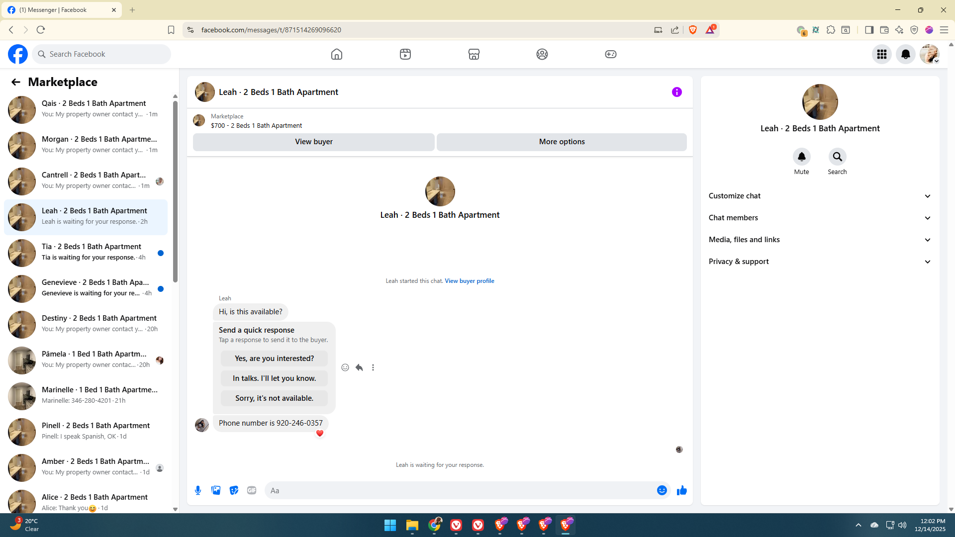Send "Sorry, it's not available." quick response
The width and height of the screenshot is (955, 537).
[x=274, y=398]
